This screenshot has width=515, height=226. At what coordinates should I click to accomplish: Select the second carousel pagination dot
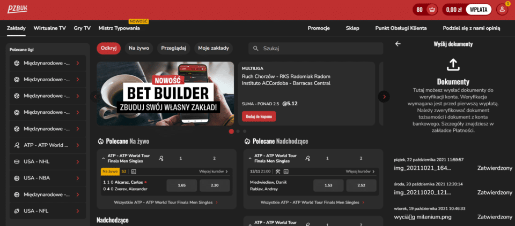pos(238,131)
